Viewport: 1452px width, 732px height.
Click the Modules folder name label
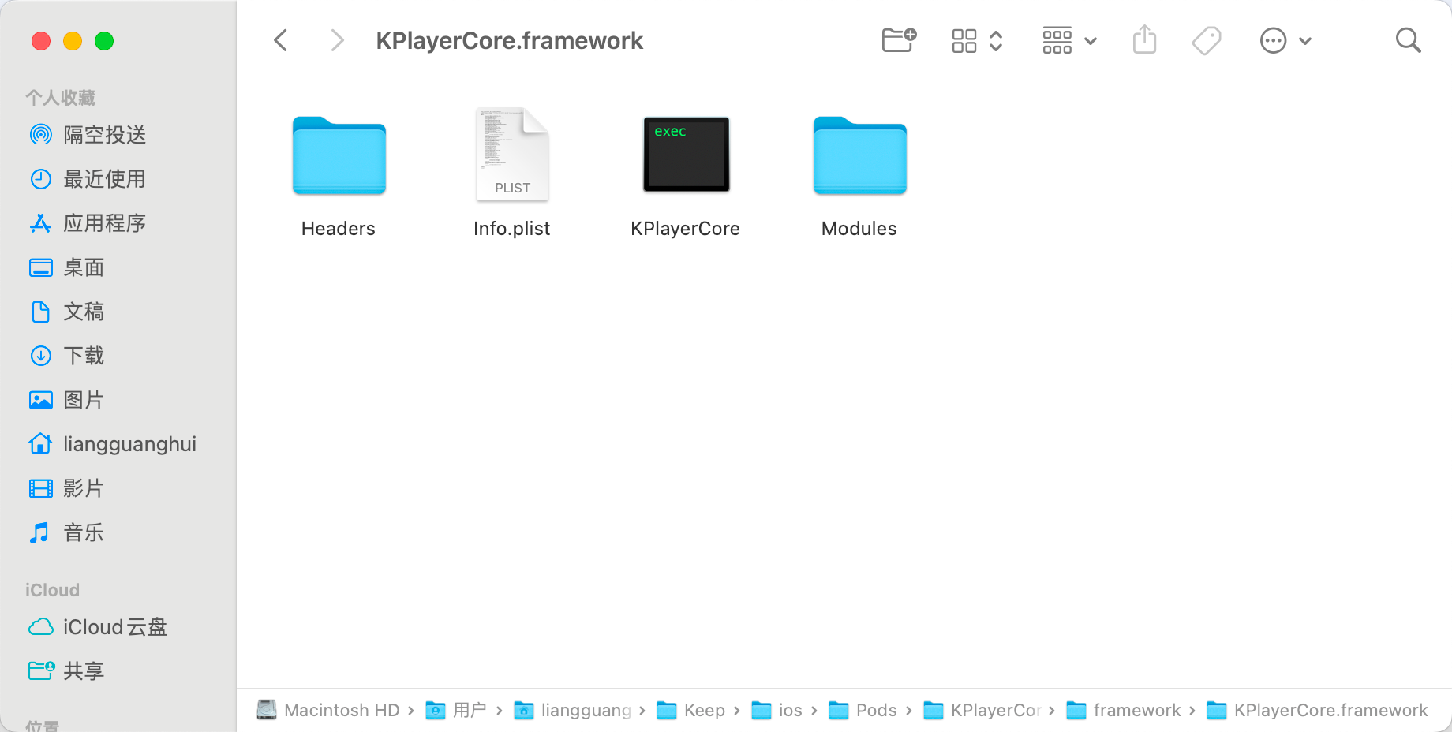859,229
